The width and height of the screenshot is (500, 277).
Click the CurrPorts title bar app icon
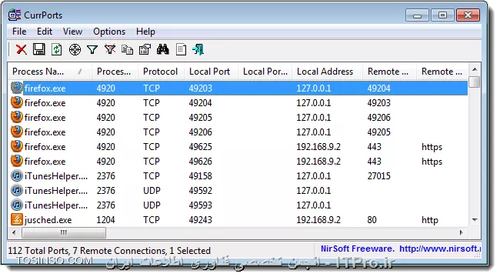point(15,15)
